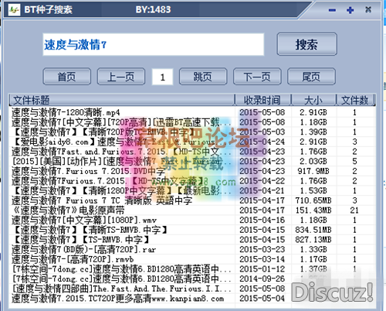Click the 搜索 button

coord(306,44)
